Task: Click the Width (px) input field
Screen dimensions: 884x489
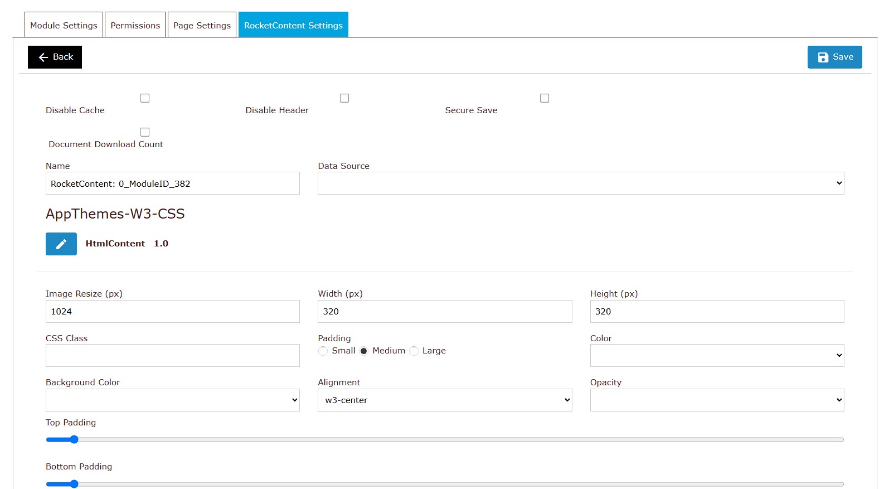Action: tap(445, 312)
